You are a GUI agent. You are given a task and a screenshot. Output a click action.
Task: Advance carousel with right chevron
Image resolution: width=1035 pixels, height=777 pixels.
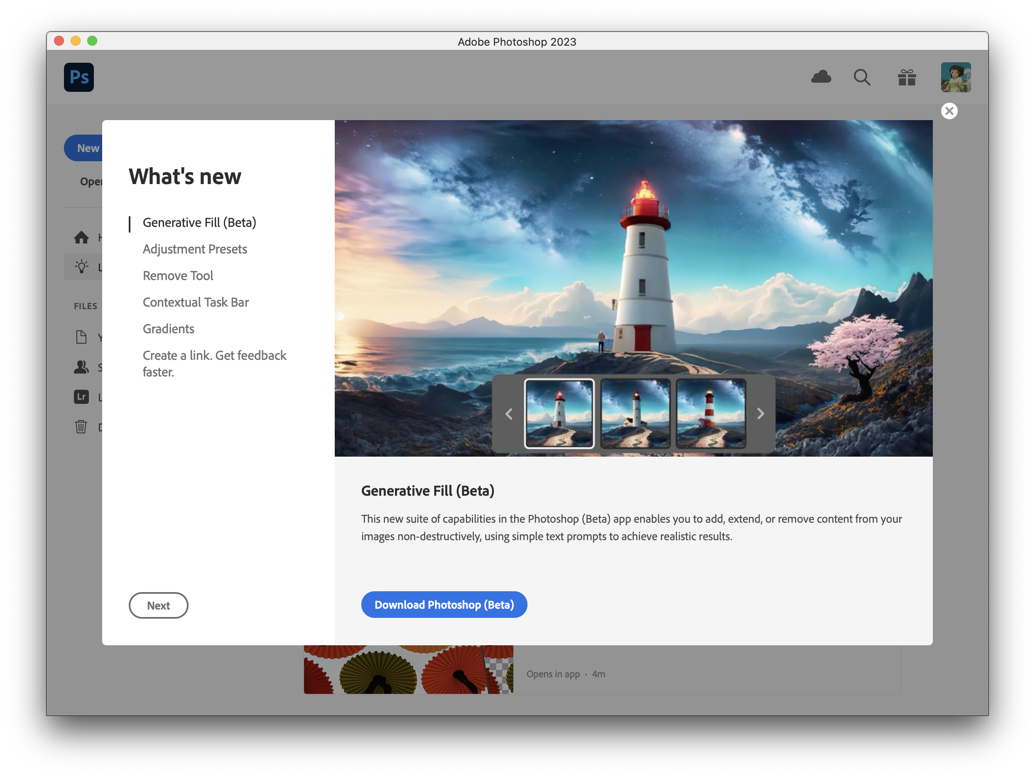click(x=760, y=414)
